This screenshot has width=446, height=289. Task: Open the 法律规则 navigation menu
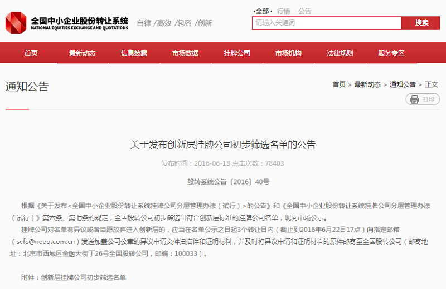340,53
